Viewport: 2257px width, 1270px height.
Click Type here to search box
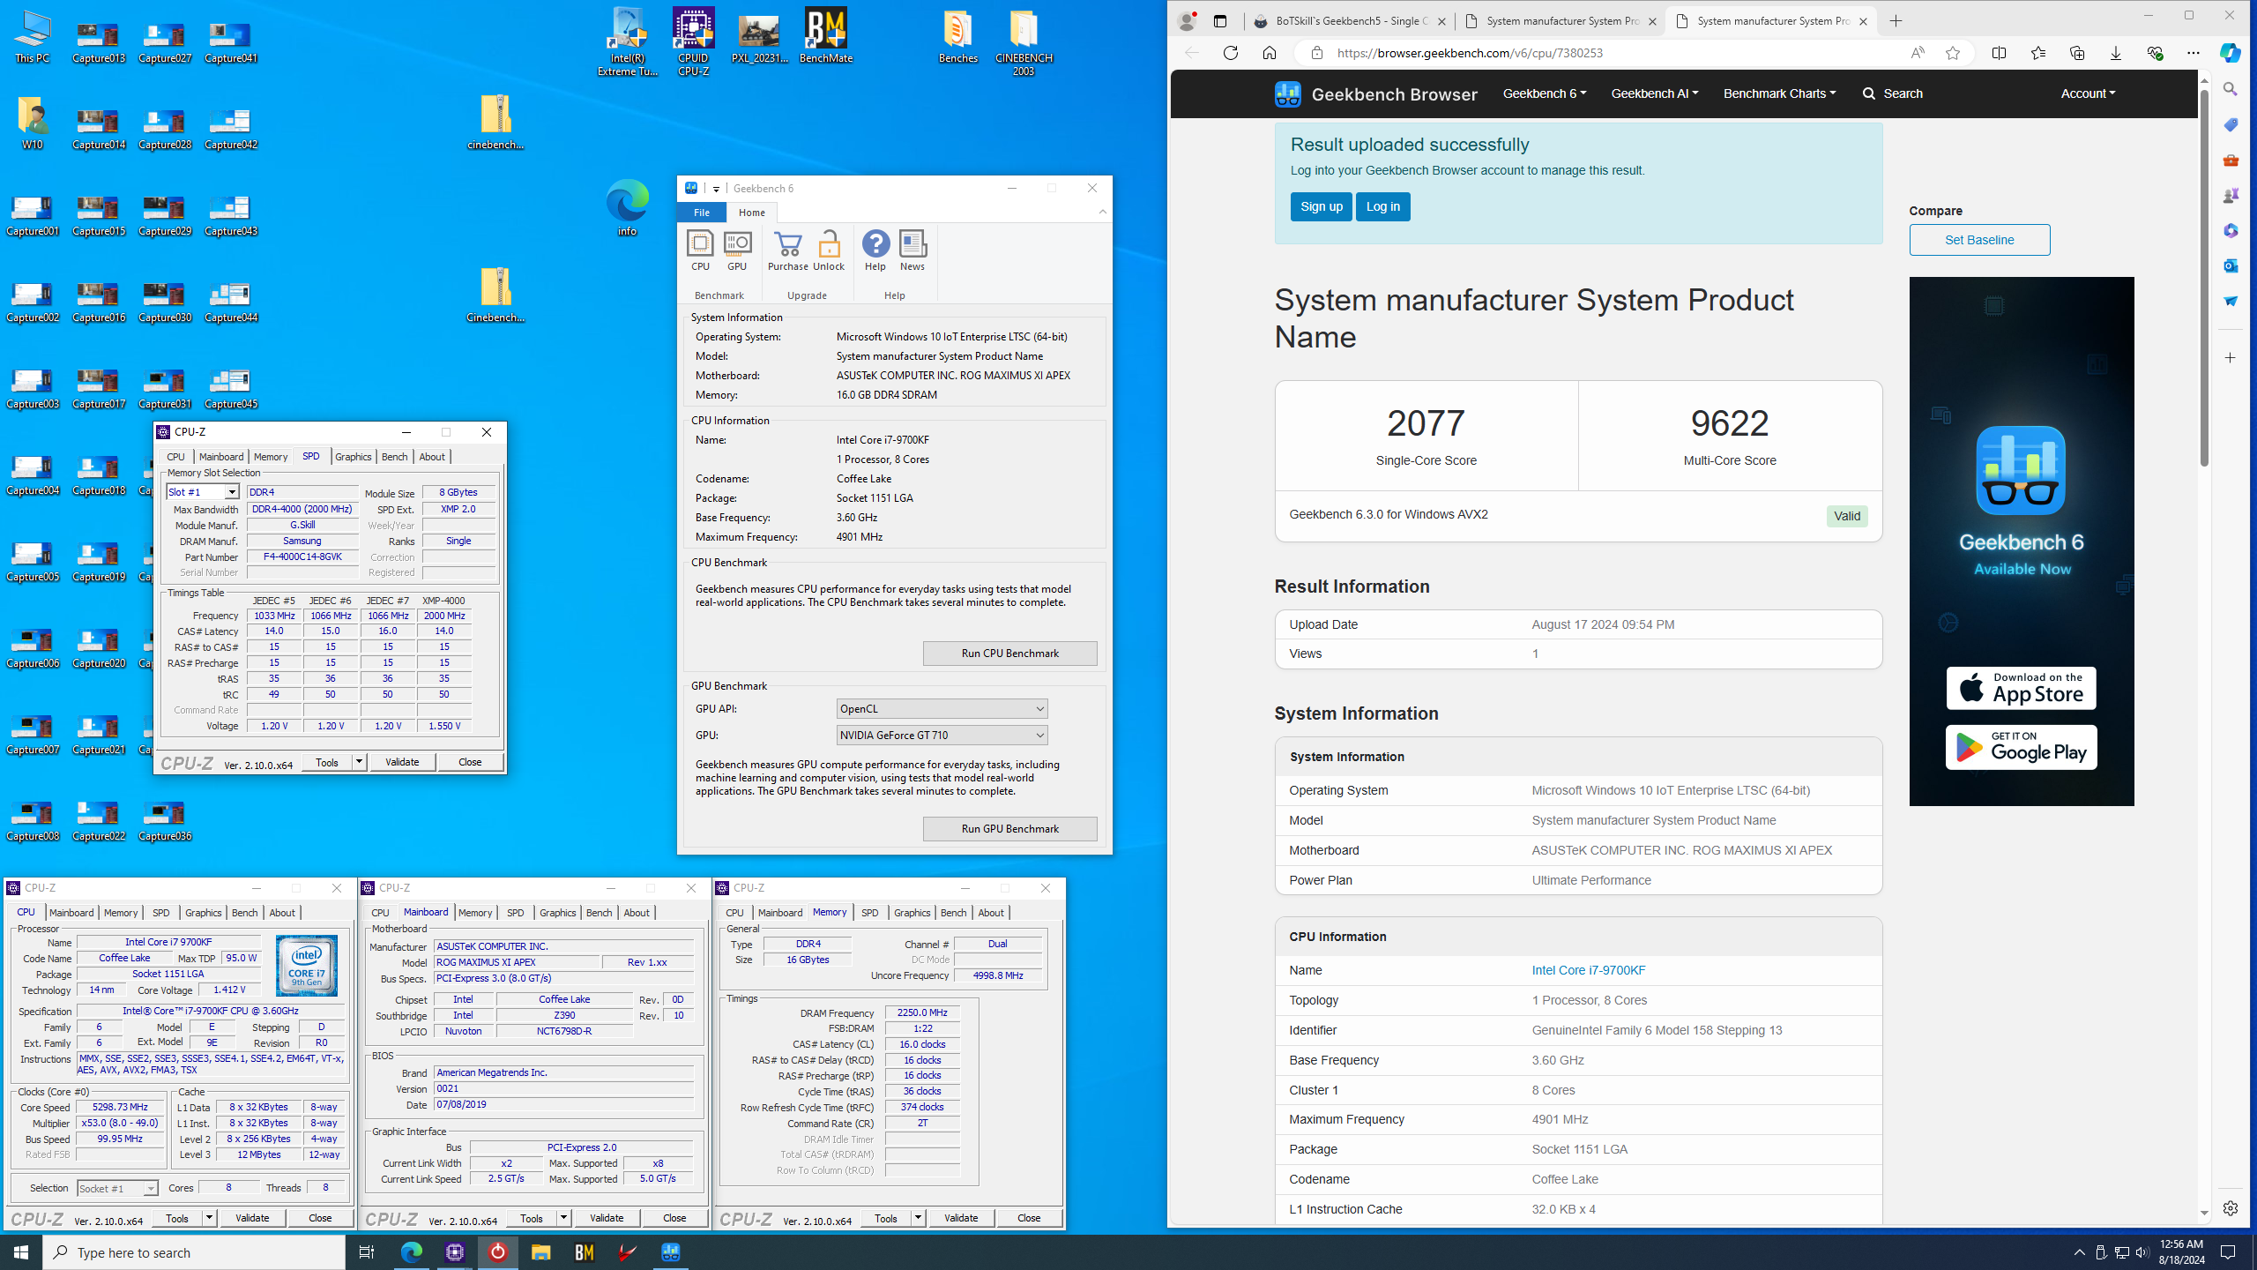click(x=194, y=1252)
